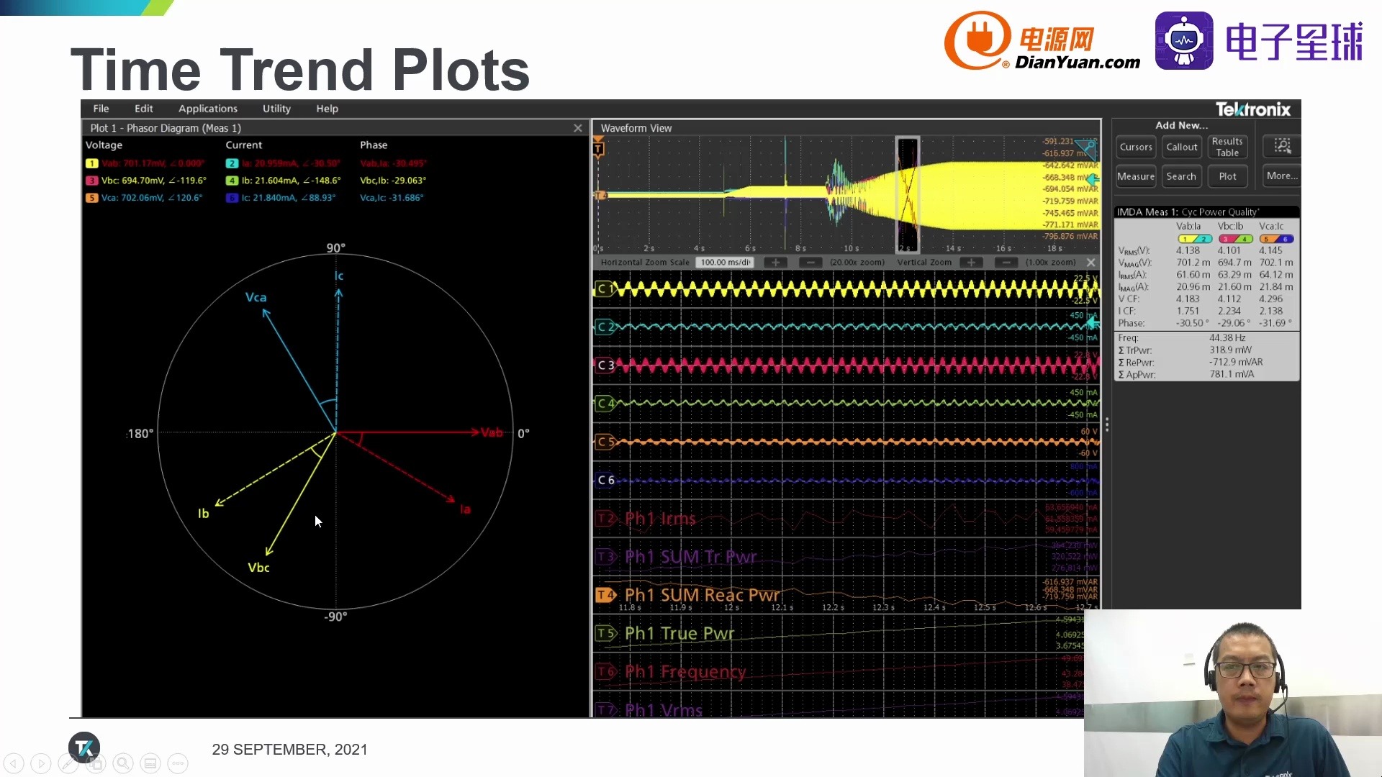Select the C6 channel handle
Image resolution: width=1382 pixels, height=777 pixels.
click(605, 480)
